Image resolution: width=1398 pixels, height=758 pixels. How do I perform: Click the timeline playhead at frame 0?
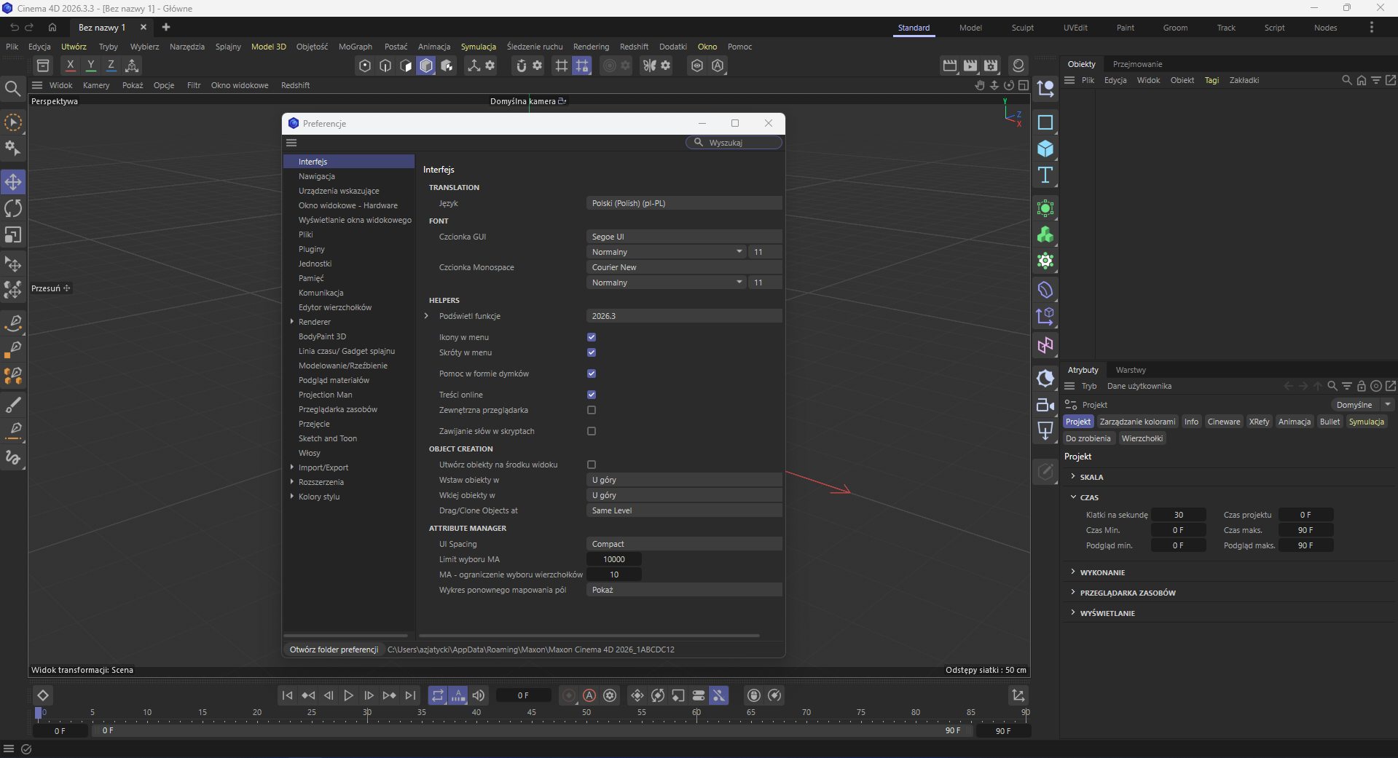39,713
